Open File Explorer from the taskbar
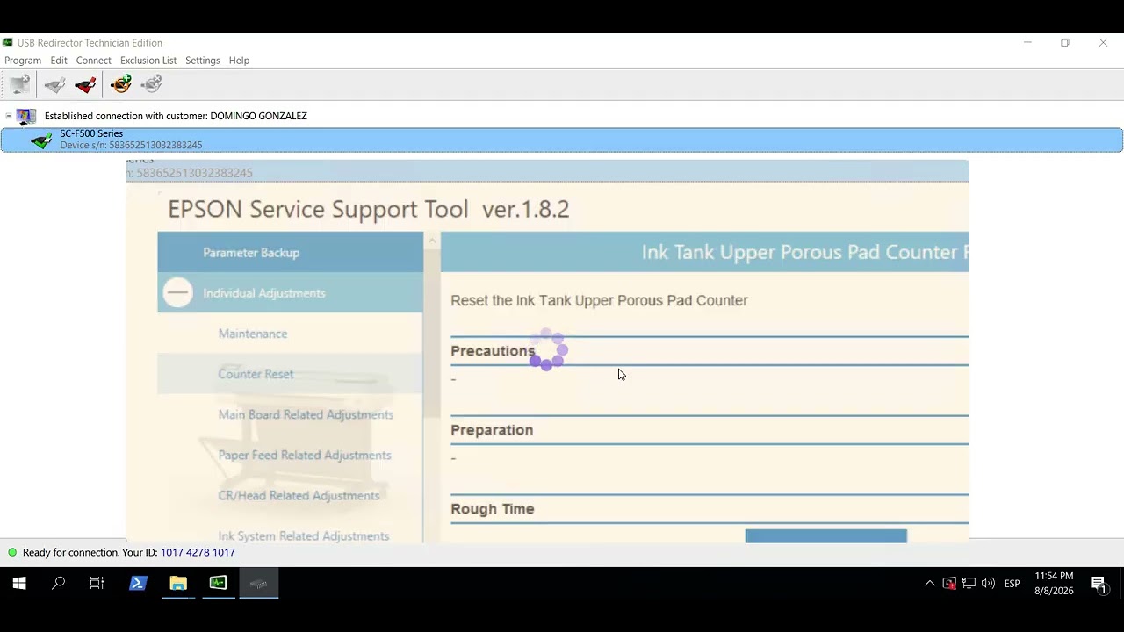The image size is (1124, 632). coord(178,583)
